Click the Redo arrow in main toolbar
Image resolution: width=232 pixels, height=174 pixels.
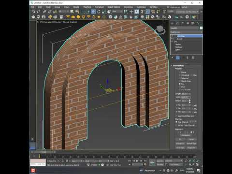pos(38,12)
